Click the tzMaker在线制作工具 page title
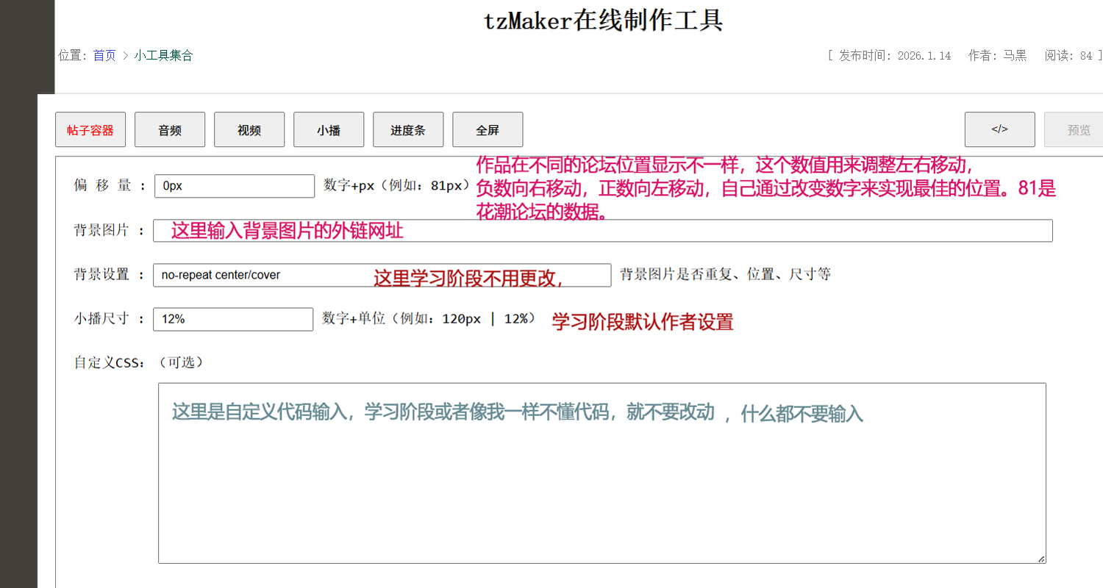This screenshot has height=588, width=1103. (603, 21)
